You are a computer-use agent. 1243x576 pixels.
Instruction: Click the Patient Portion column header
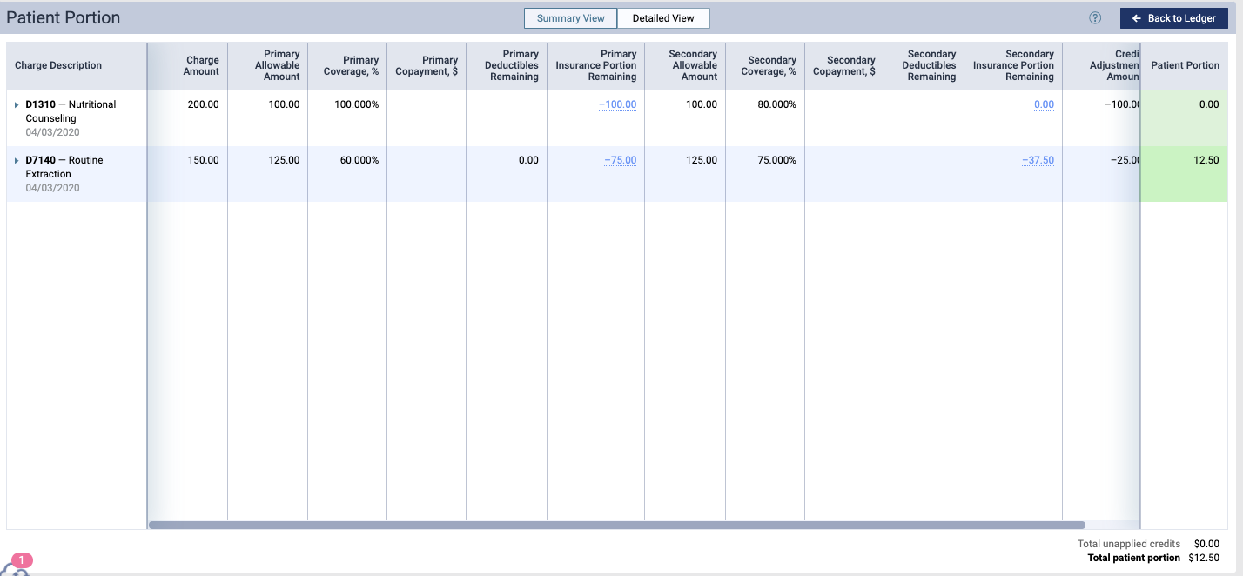coord(1185,65)
